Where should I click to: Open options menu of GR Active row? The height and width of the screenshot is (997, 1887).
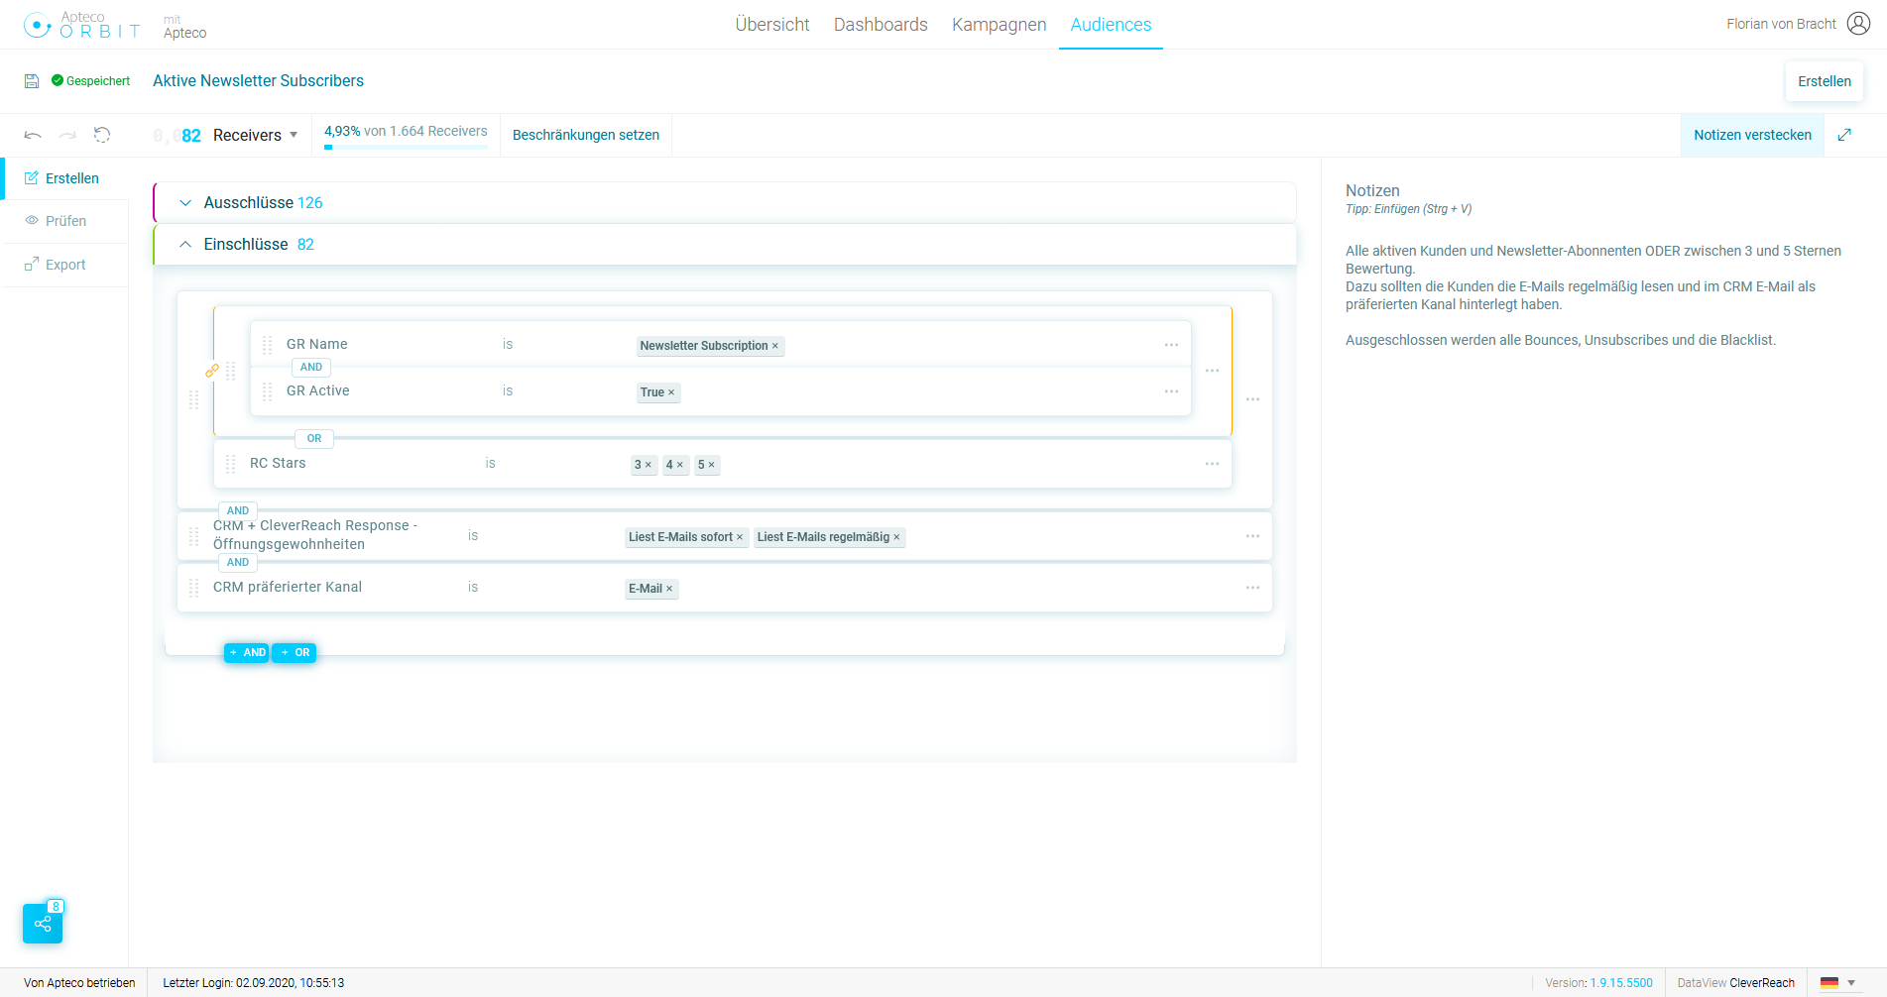pyautogui.click(x=1171, y=391)
